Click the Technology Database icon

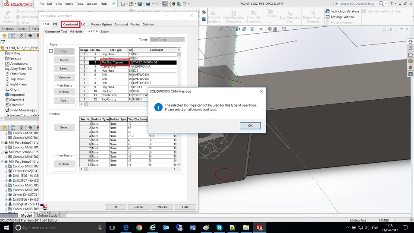(327, 11)
